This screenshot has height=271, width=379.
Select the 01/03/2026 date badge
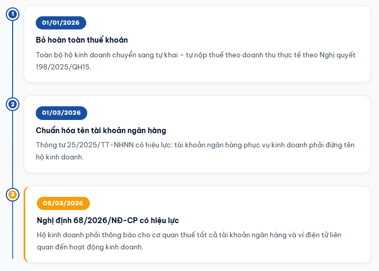coord(61,113)
